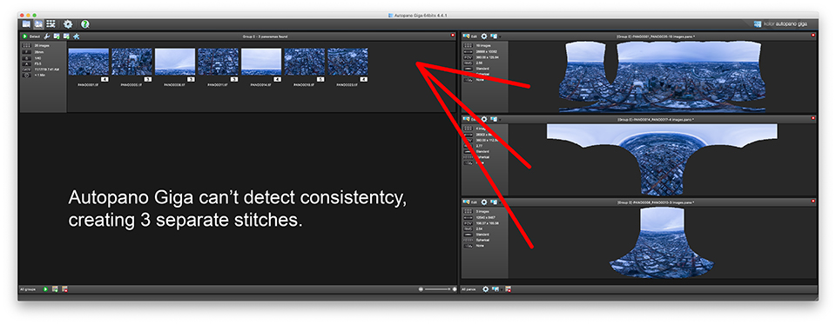
Task: Close Group 0 panel with red button
Action: 452,36
